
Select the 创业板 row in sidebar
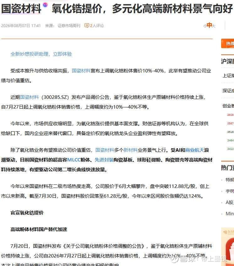coord(228,106)
